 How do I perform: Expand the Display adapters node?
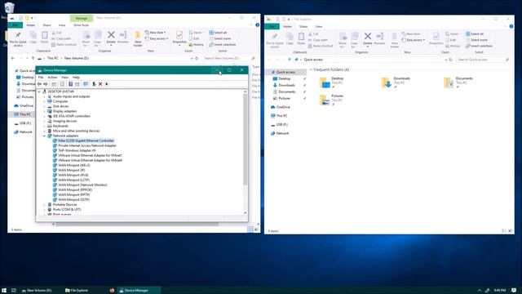pos(44,111)
